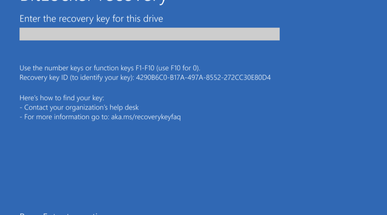Click inside the recovery key input field
The image size is (387, 215).
(149, 34)
